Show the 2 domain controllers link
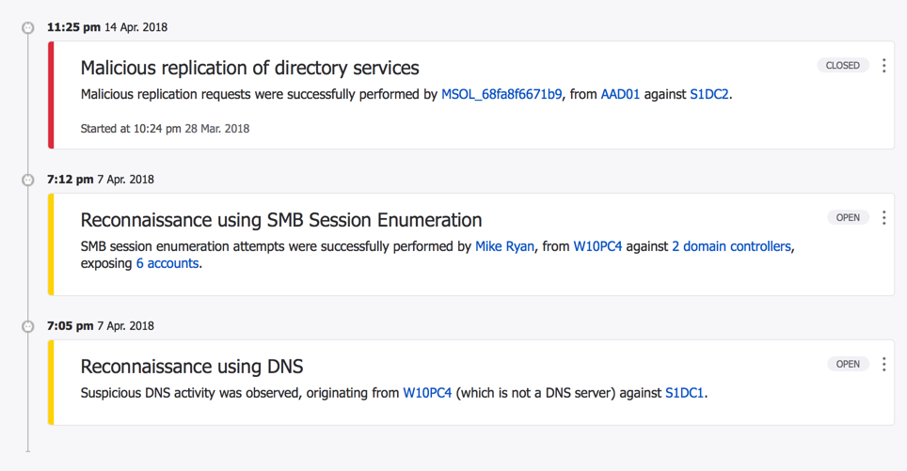The image size is (907, 471). [x=731, y=246]
